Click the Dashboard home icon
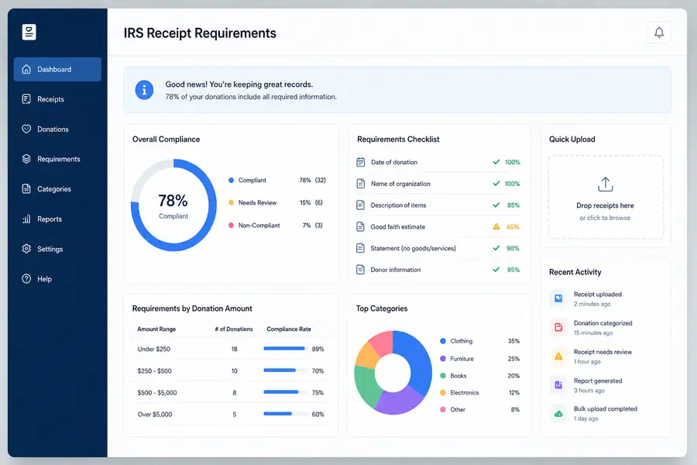The image size is (697, 465). pyautogui.click(x=26, y=70)
